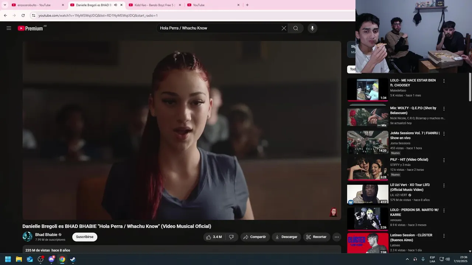Image resolution: width=472 pixels, height=265 pixels.
Task: Open LOLO - ME HACE ESTAR BIEN thumbnail
Action: [x=368, y=89]
